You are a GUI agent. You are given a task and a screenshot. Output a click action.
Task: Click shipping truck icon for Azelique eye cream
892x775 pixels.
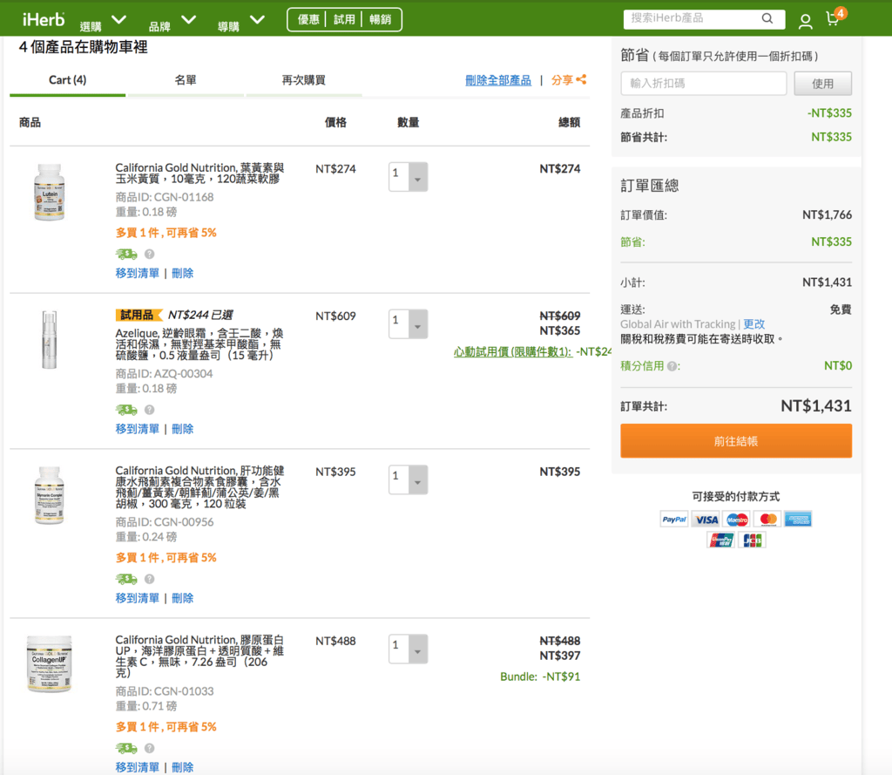tap(126, 410)
